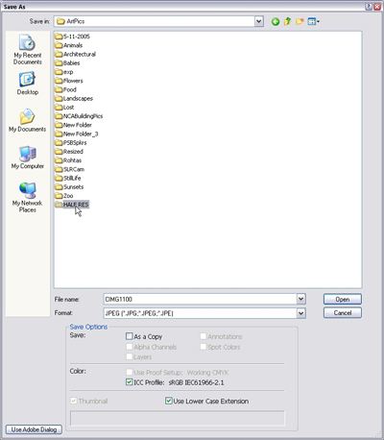Click the Open button

coord(343,299)
